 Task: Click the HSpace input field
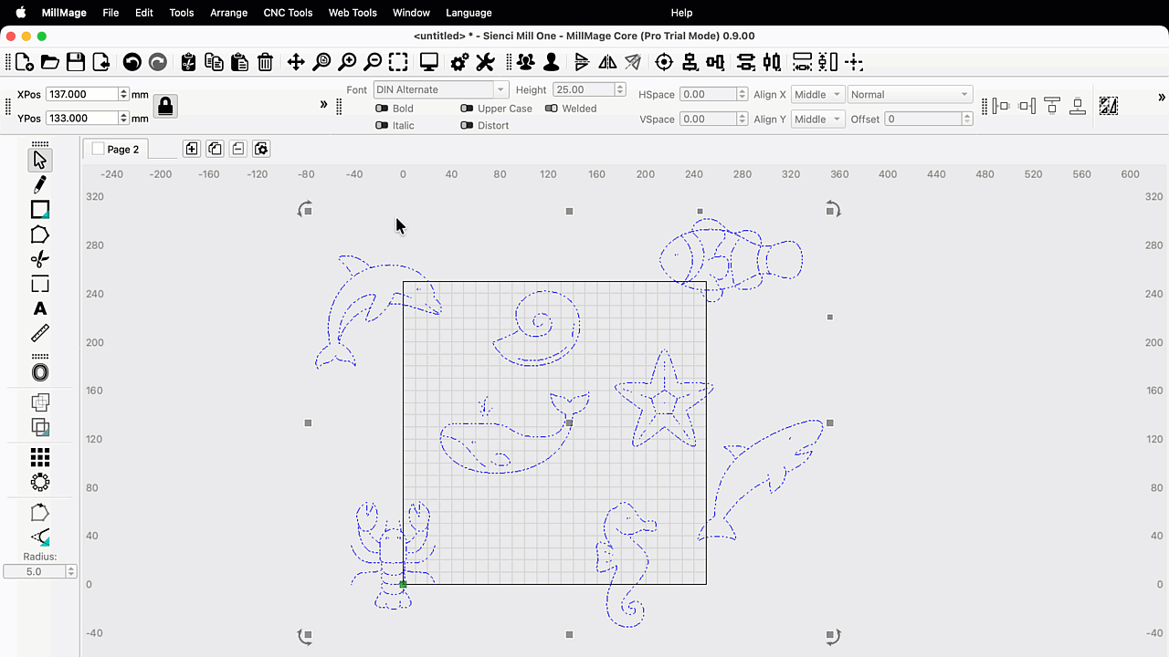pyautogui.click(x=707, y=94)
